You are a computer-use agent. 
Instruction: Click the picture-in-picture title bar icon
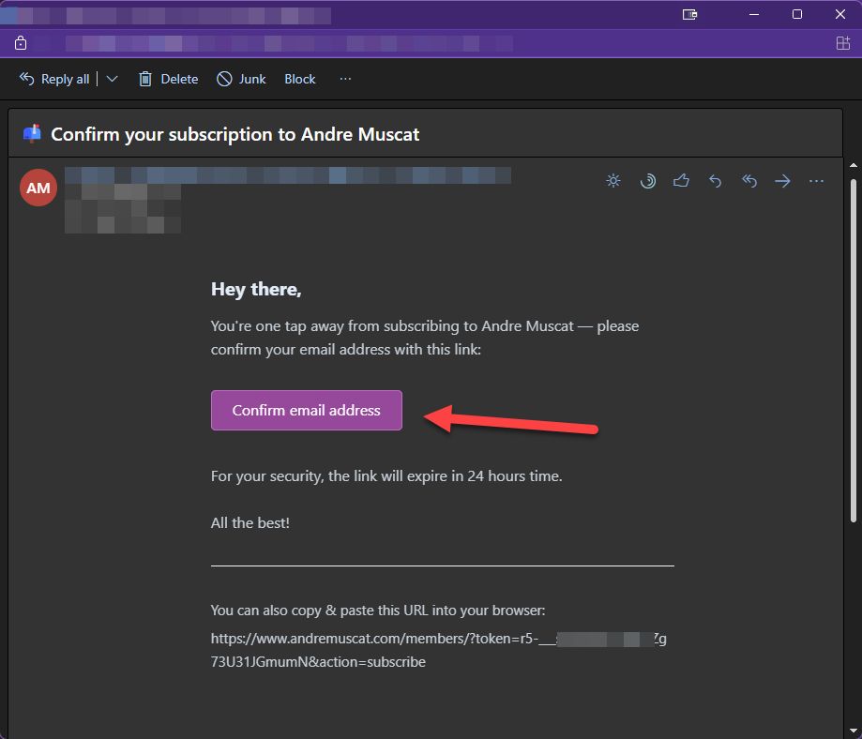coord(690,14)
